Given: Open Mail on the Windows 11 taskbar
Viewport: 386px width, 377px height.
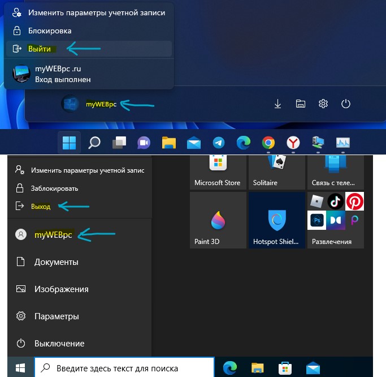Looking at the screenshot, I should click(x=194, y=143).
